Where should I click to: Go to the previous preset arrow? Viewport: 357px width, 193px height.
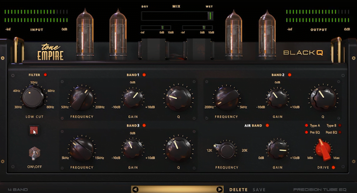tap(135, 190)
